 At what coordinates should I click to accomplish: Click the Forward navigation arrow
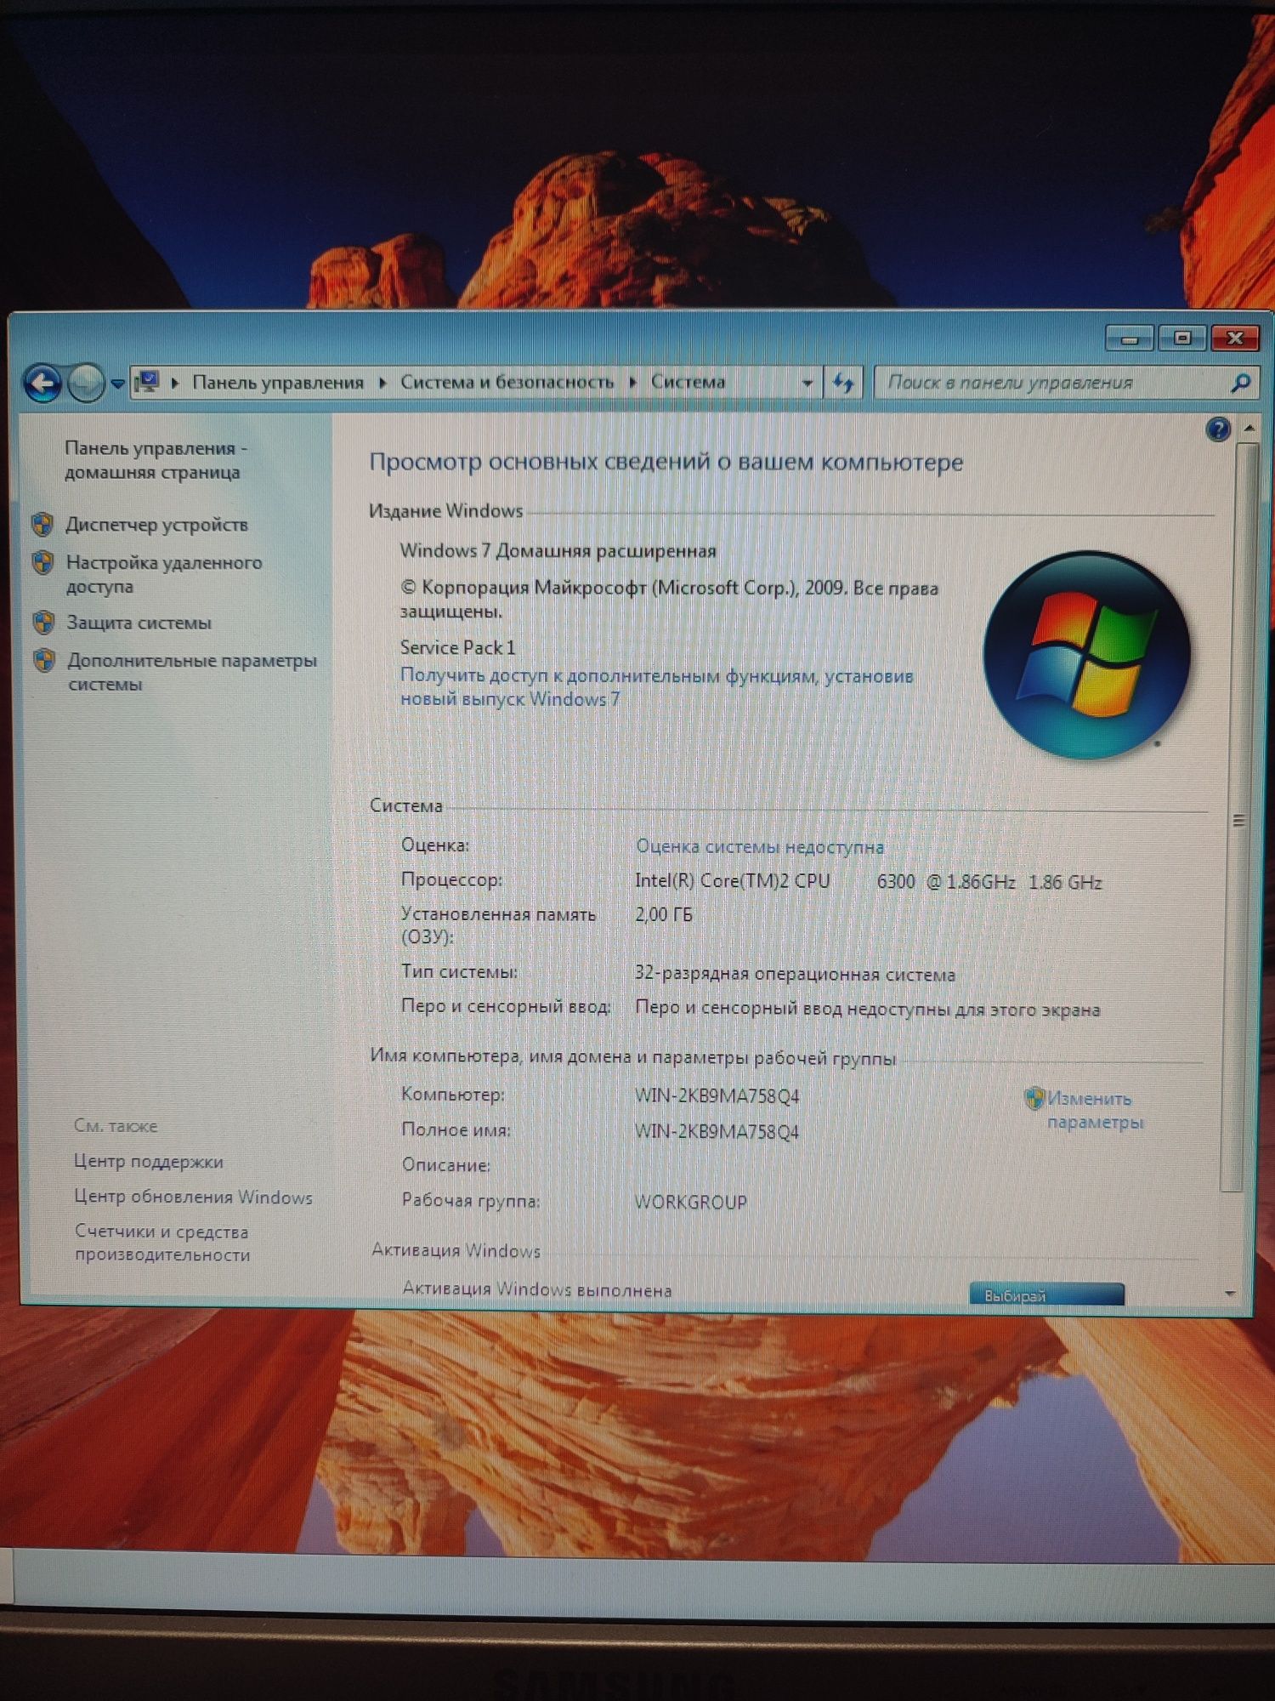(86, 384)
